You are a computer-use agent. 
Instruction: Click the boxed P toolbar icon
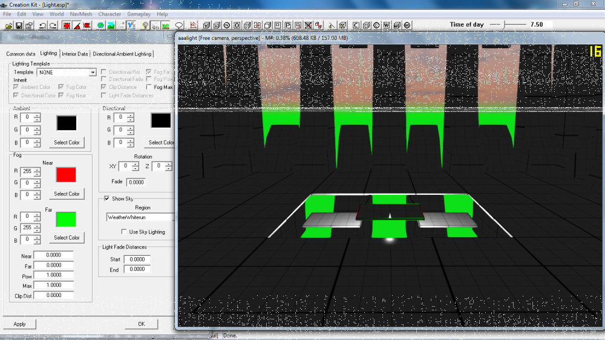click(x=288, y=25)
